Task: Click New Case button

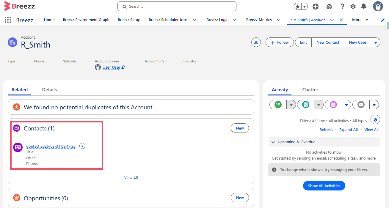Action: (x=357, y=42)
